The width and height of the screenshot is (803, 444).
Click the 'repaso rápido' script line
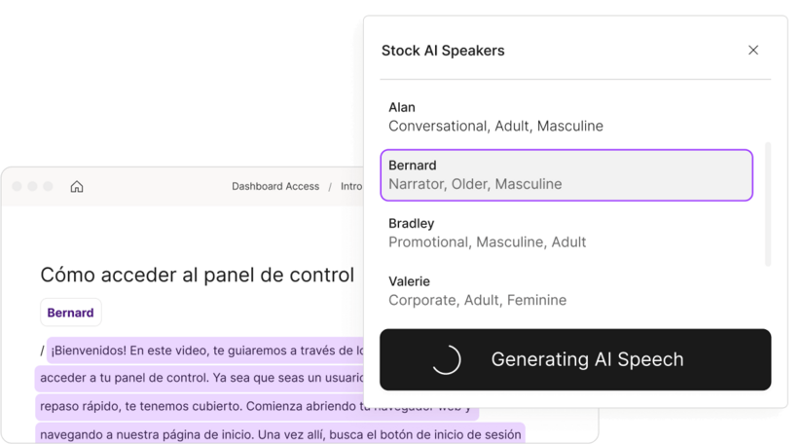tap(256, 407)
